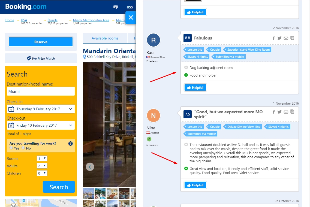
Task: Change currency via US$ selector
Action: point(130,7)
